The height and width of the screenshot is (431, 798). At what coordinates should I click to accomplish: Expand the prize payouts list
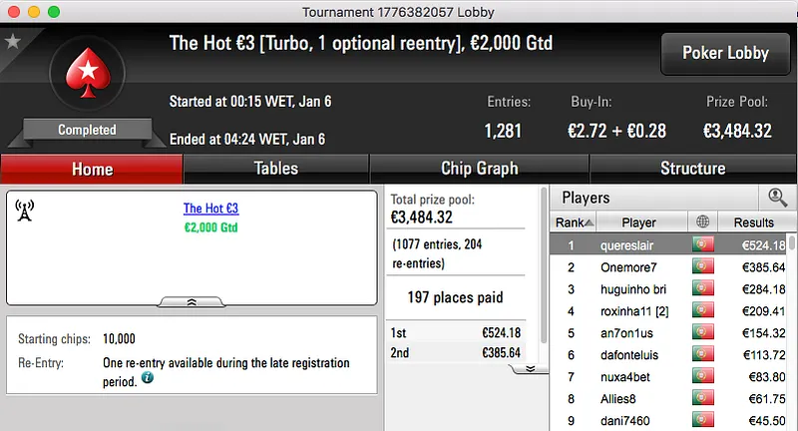click(x=531, y=368)
